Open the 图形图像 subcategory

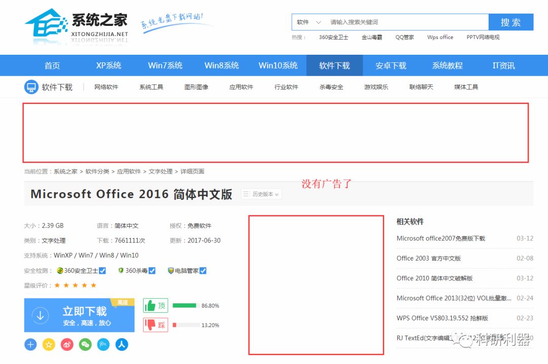pyautogui.click(x=196, y=87)
